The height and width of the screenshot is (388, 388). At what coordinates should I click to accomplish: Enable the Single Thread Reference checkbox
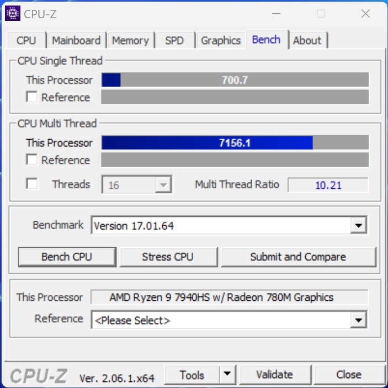pyautogui.click(x=31, y=97)
